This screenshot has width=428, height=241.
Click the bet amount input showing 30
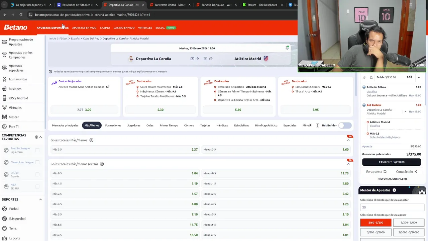(x=392, y=208)
